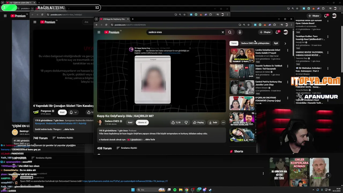
Task: Open options for K*ÇIRILAN ONLYFANS FENOMENİ video
Action: pos(288,98)
